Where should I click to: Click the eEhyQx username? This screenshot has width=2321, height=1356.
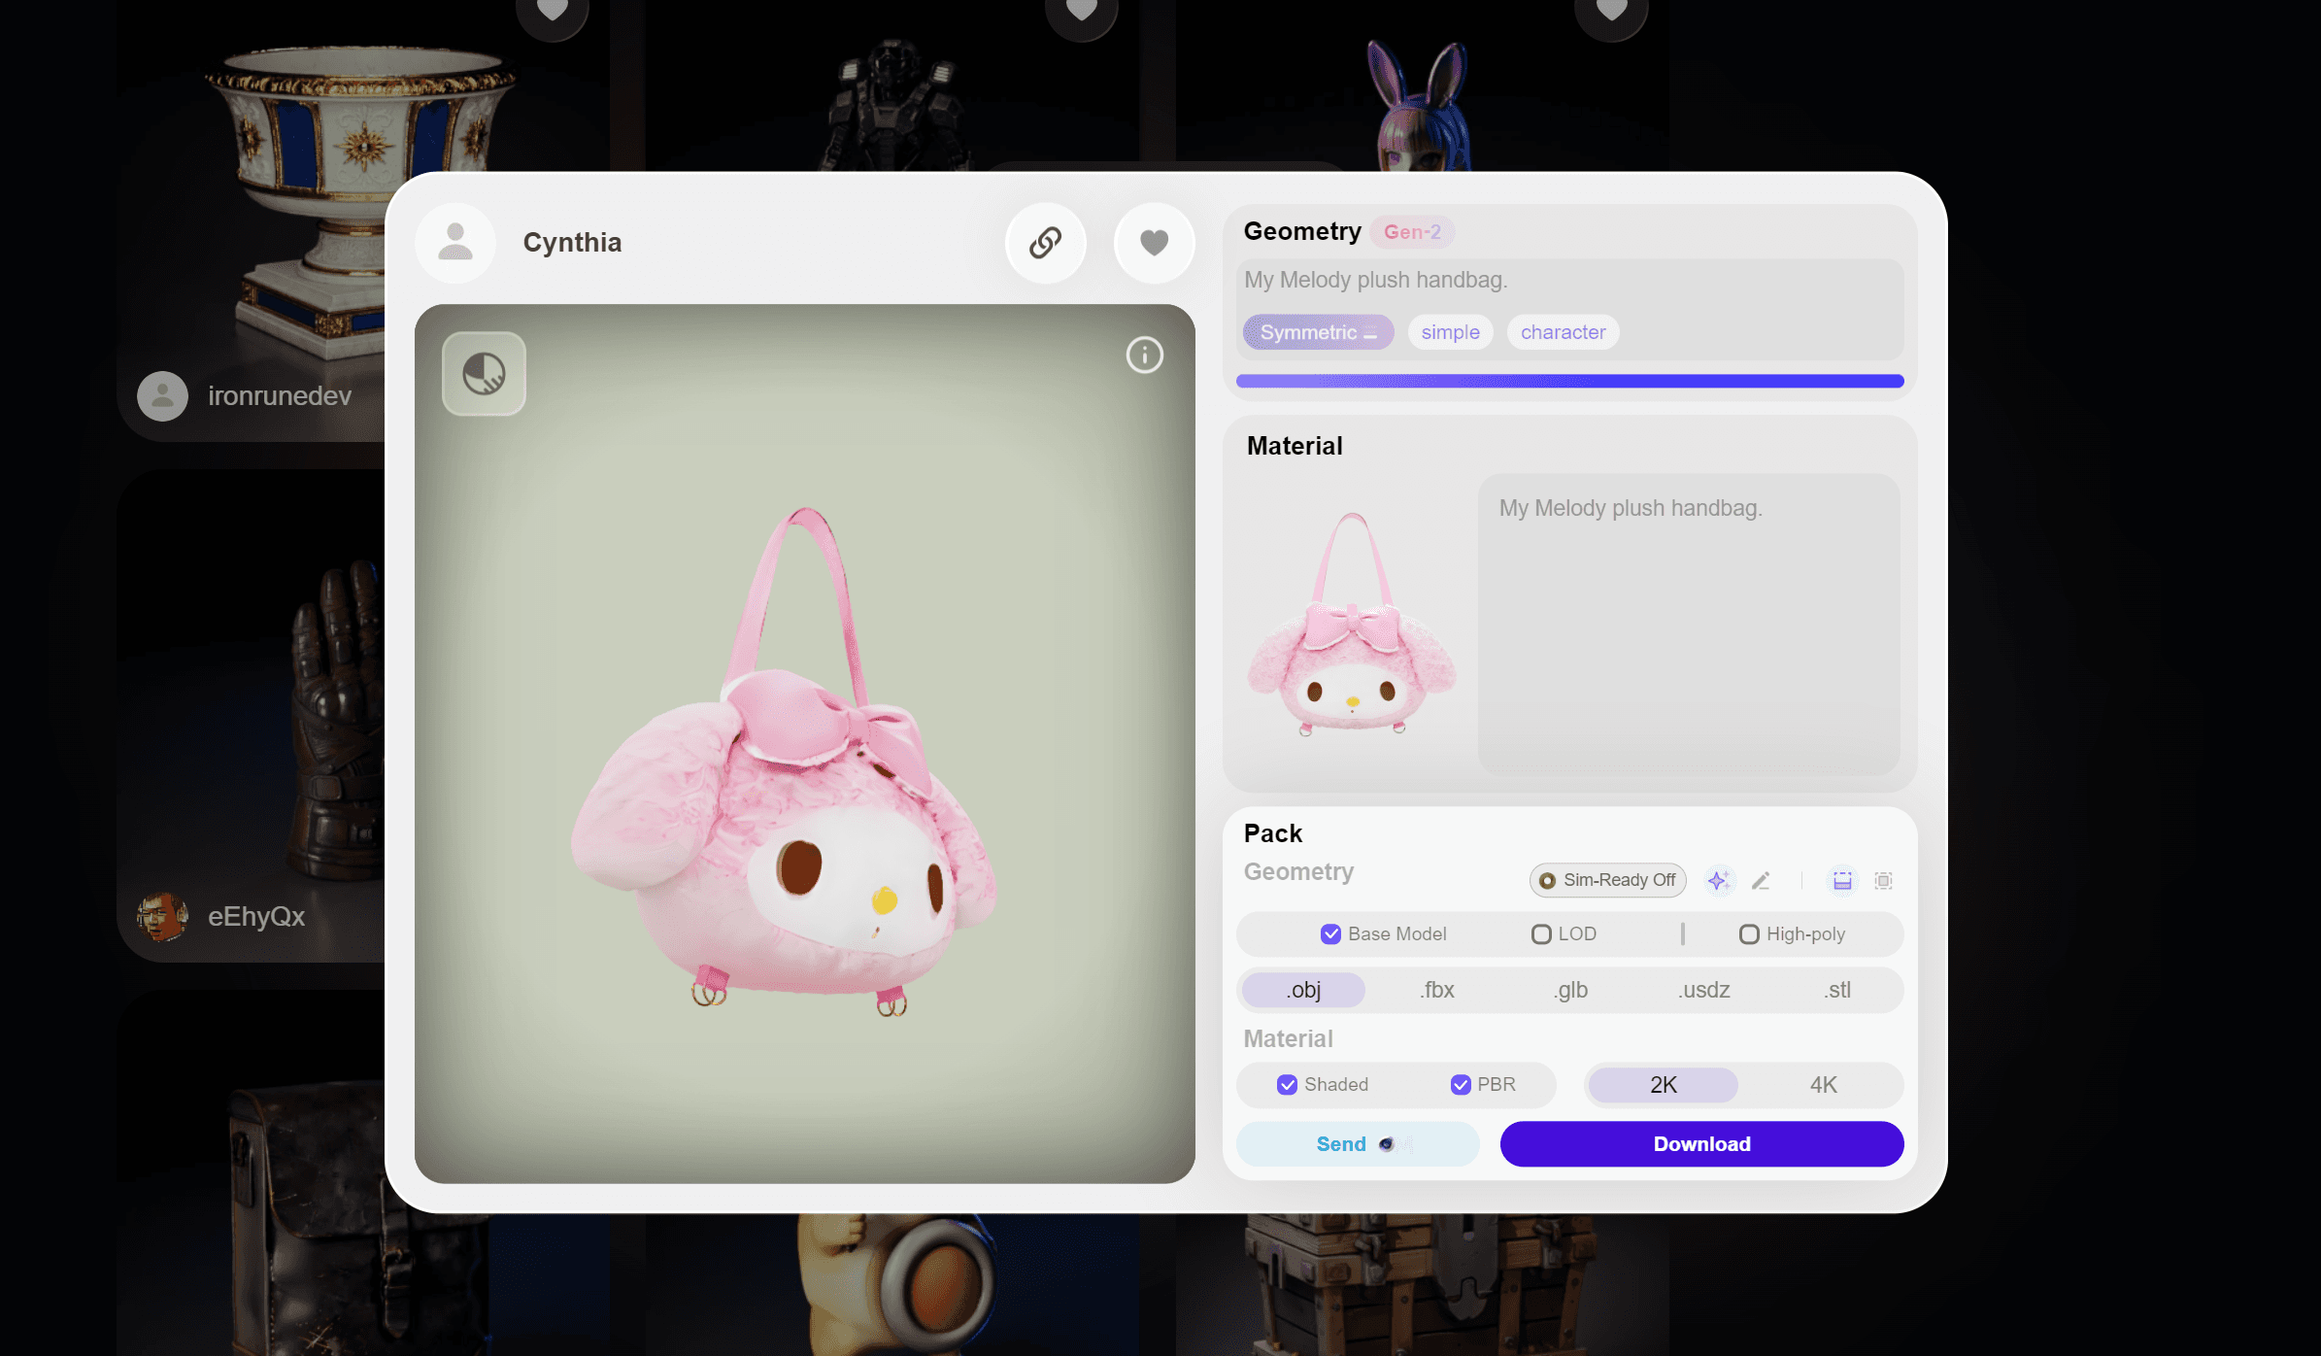(256, 917)
